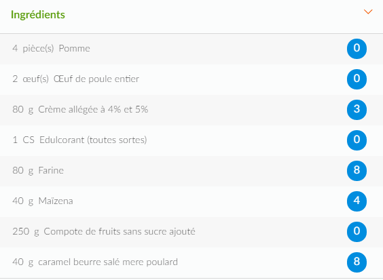383x280 pixels.
Task: Click the points badge for Pomme
Action: 357,49
